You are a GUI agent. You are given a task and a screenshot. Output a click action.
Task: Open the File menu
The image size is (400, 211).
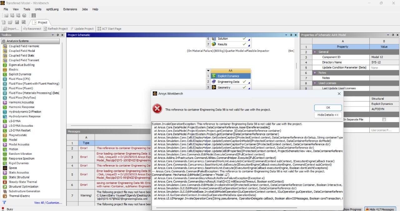(x=6, y=9)
